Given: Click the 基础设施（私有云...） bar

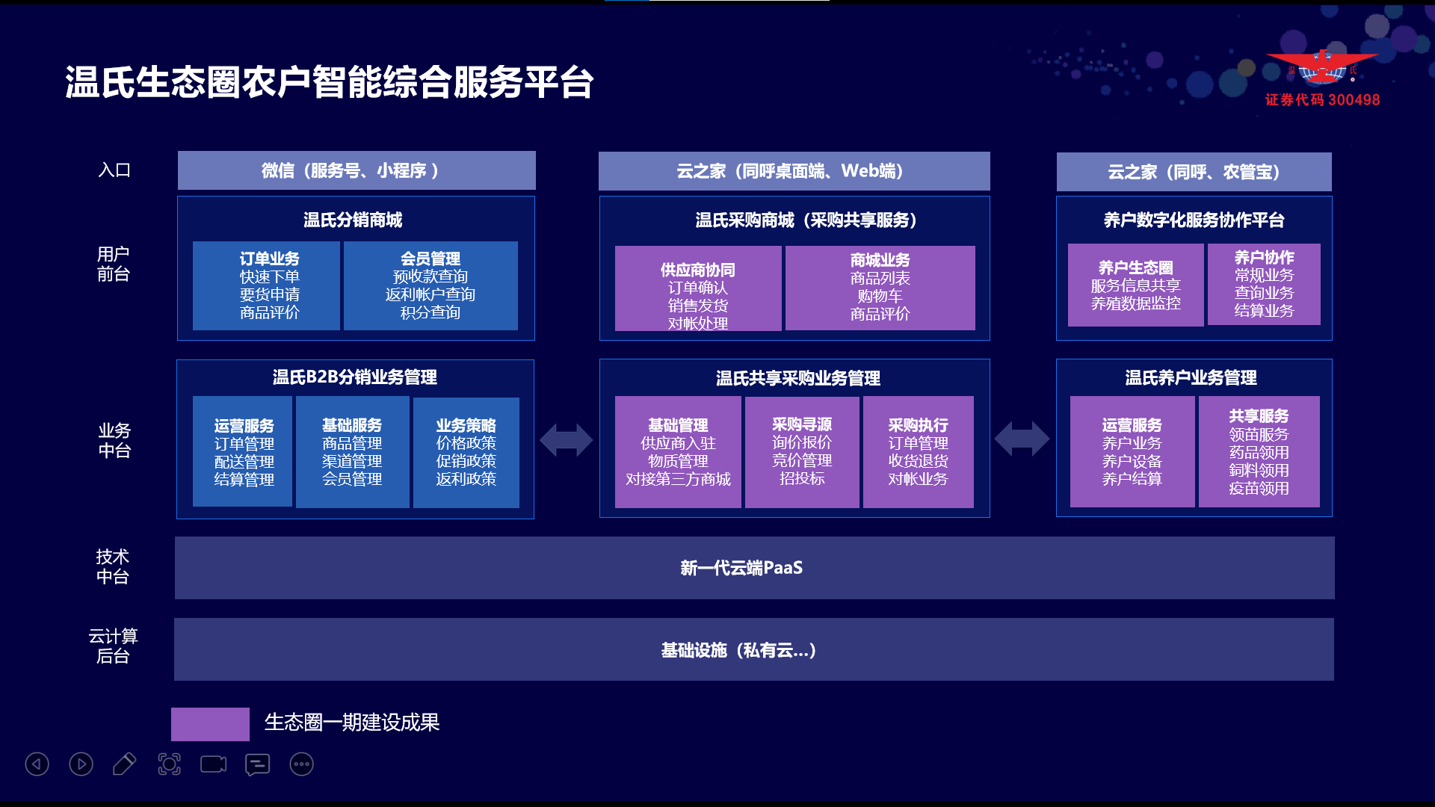Looking at the screenshot, I should (x=754, y=649).
